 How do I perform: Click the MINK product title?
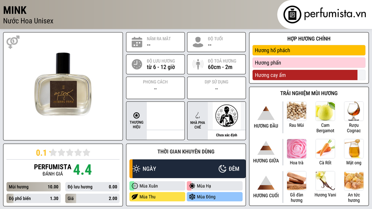tap(15, 10)
